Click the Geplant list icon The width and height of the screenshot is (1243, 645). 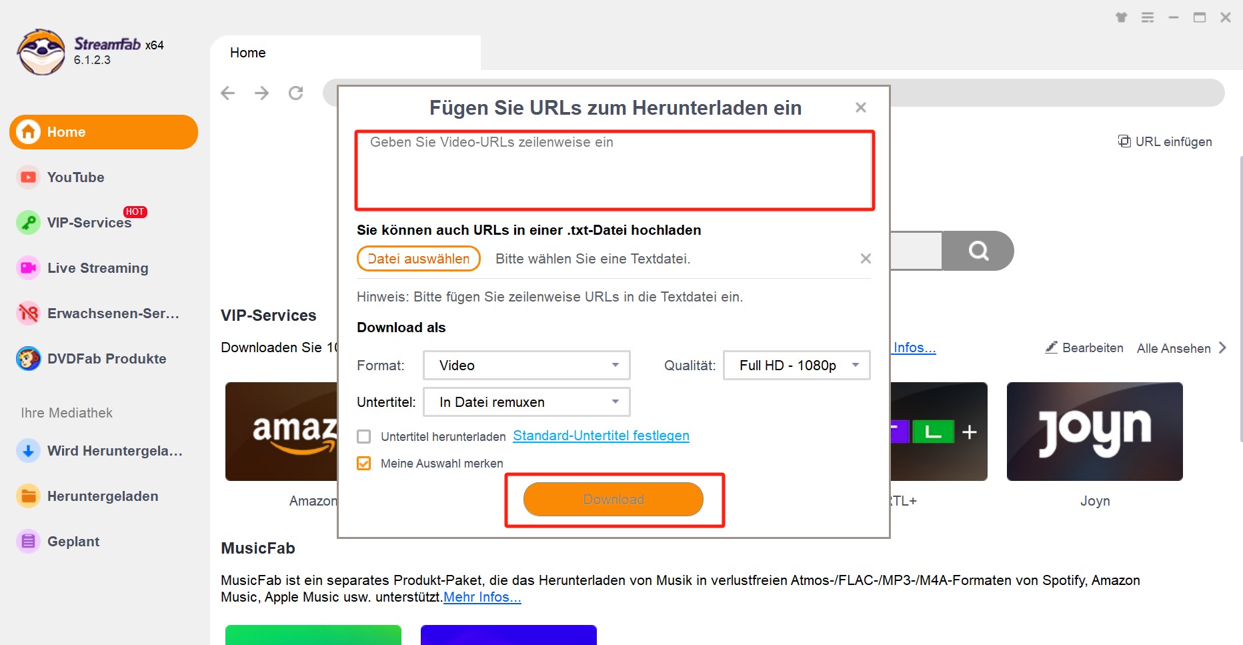28,542
